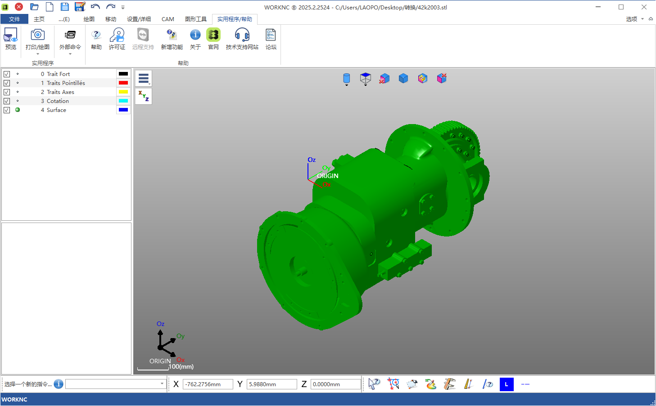
Task: Click the Y coordinate field
Action: point(272,384)
